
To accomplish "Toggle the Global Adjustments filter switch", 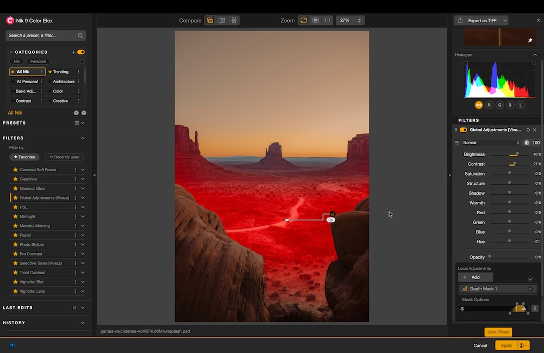I will click(x=463, y=130).
